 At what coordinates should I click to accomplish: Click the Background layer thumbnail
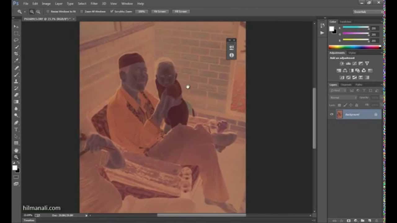point(340,114)
